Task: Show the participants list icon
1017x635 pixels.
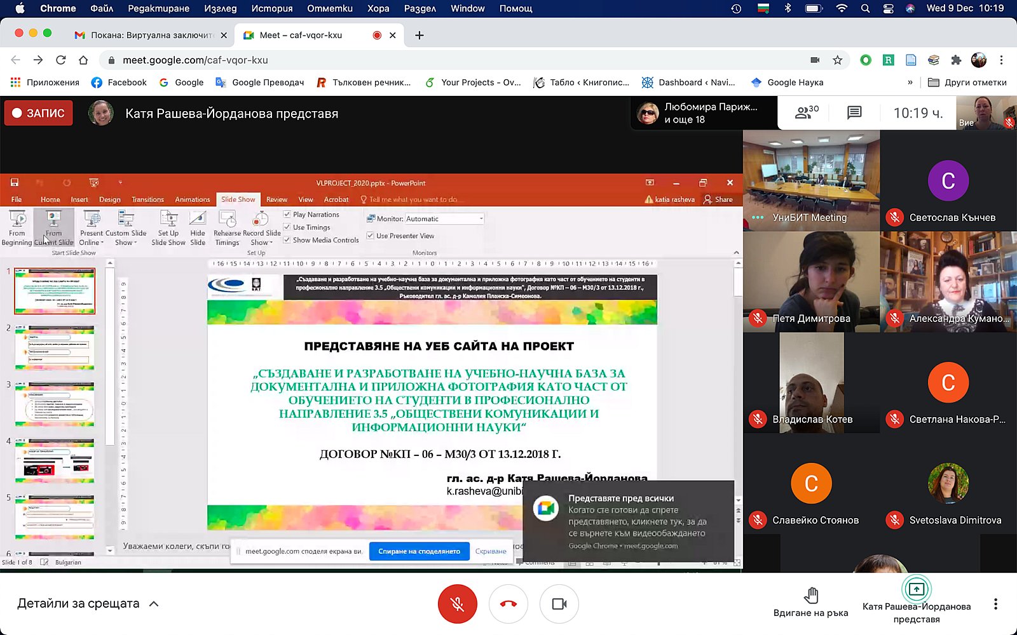Action: click(x=807, y=113)
